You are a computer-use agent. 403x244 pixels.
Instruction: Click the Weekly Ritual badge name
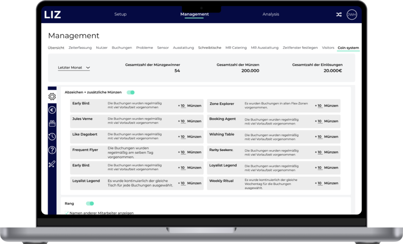tap(221, 181)
